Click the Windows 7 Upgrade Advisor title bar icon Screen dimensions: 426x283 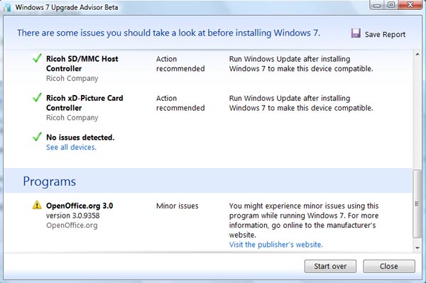point(7,7)
